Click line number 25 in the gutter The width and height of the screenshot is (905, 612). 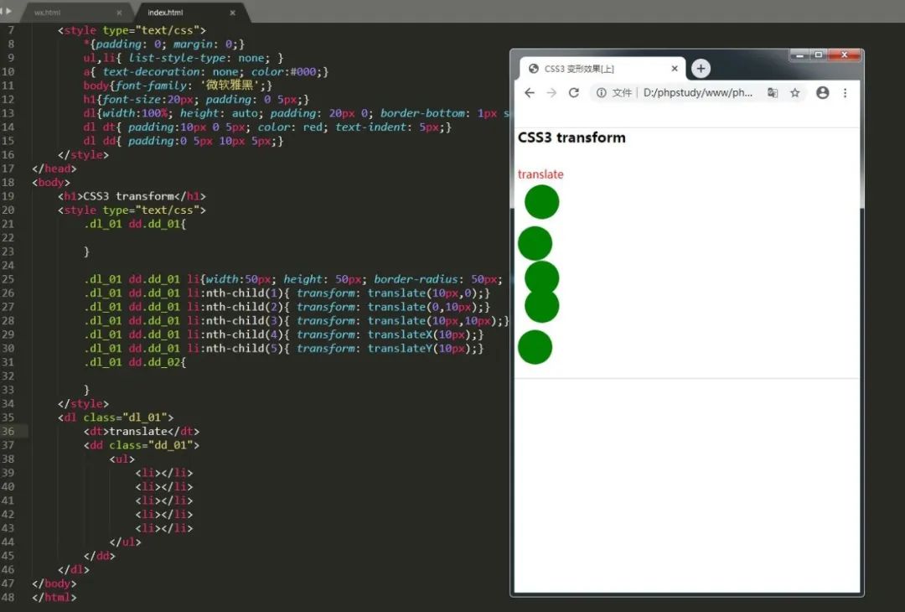pyautogui.click(x=8, y=279)
